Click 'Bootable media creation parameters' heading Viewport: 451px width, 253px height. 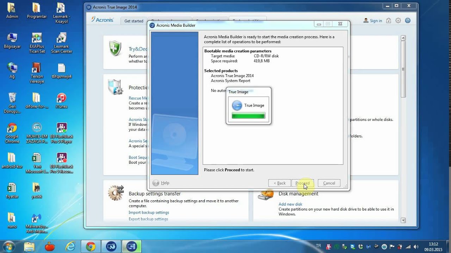238,51
